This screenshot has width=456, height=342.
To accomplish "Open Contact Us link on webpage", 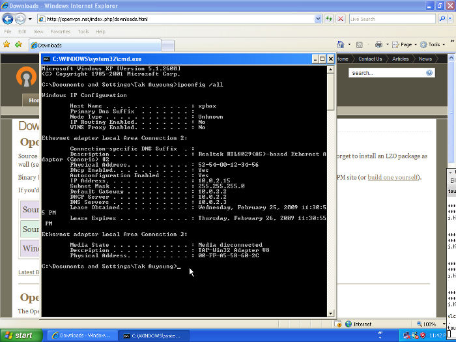I will click(370, 59).
